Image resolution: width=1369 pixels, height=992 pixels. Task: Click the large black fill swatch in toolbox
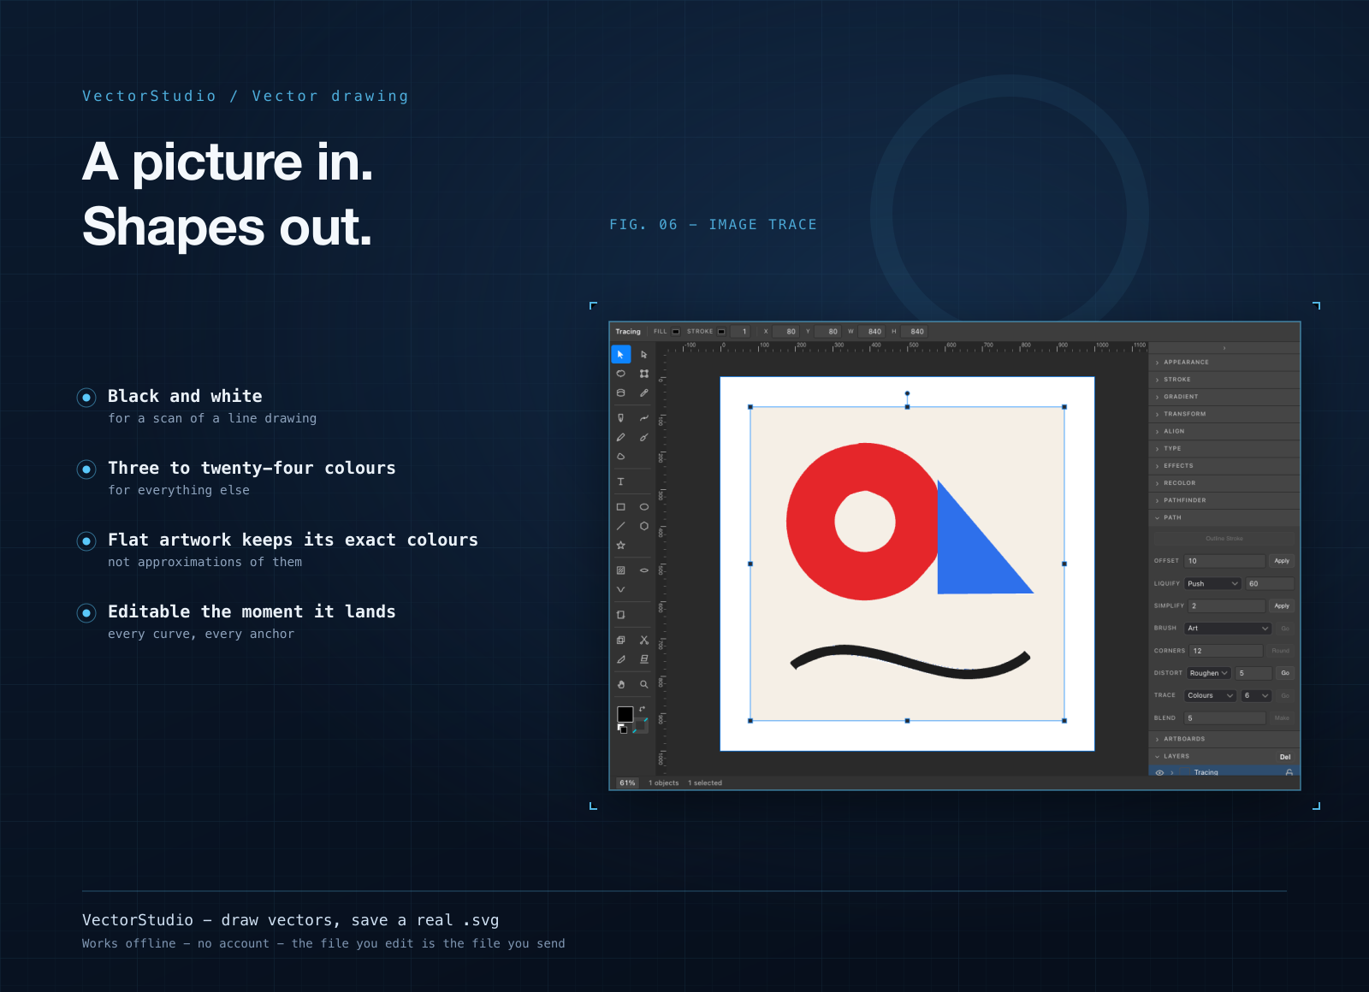[625, 714]
